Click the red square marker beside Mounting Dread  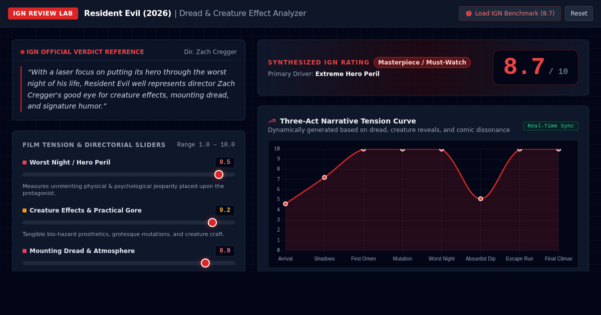(25, 251)
